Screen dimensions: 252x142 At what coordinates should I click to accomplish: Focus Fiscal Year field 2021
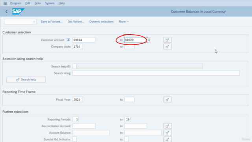tap(78, 99)
